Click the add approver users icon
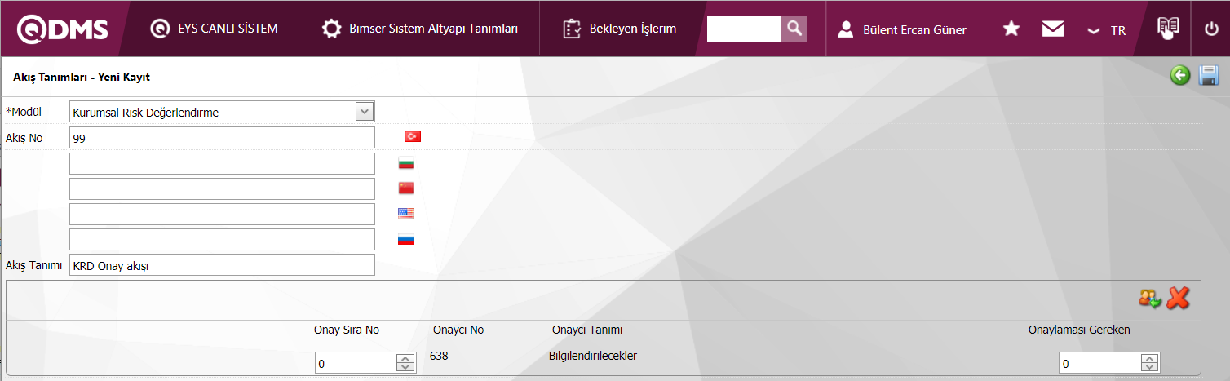1230x381 pixels. pyautogui.click(x=1150, y=299)
